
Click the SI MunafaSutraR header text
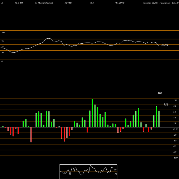tap(44, 3)
